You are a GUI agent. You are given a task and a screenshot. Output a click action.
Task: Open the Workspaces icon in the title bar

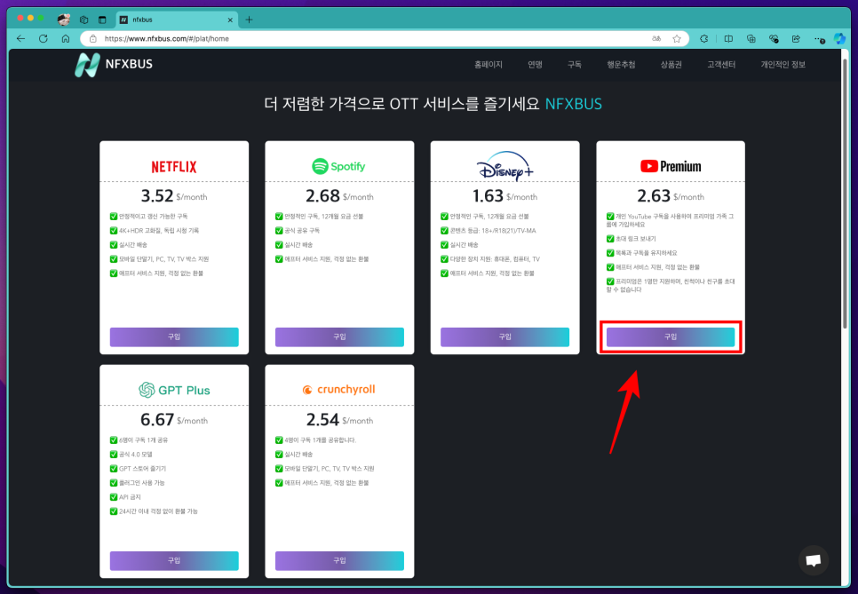83,20
